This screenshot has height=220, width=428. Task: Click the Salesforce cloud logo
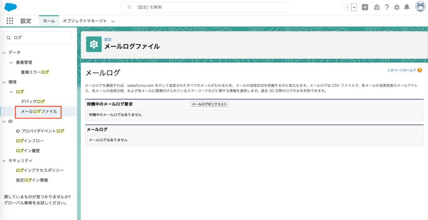[x=10, y=7]
